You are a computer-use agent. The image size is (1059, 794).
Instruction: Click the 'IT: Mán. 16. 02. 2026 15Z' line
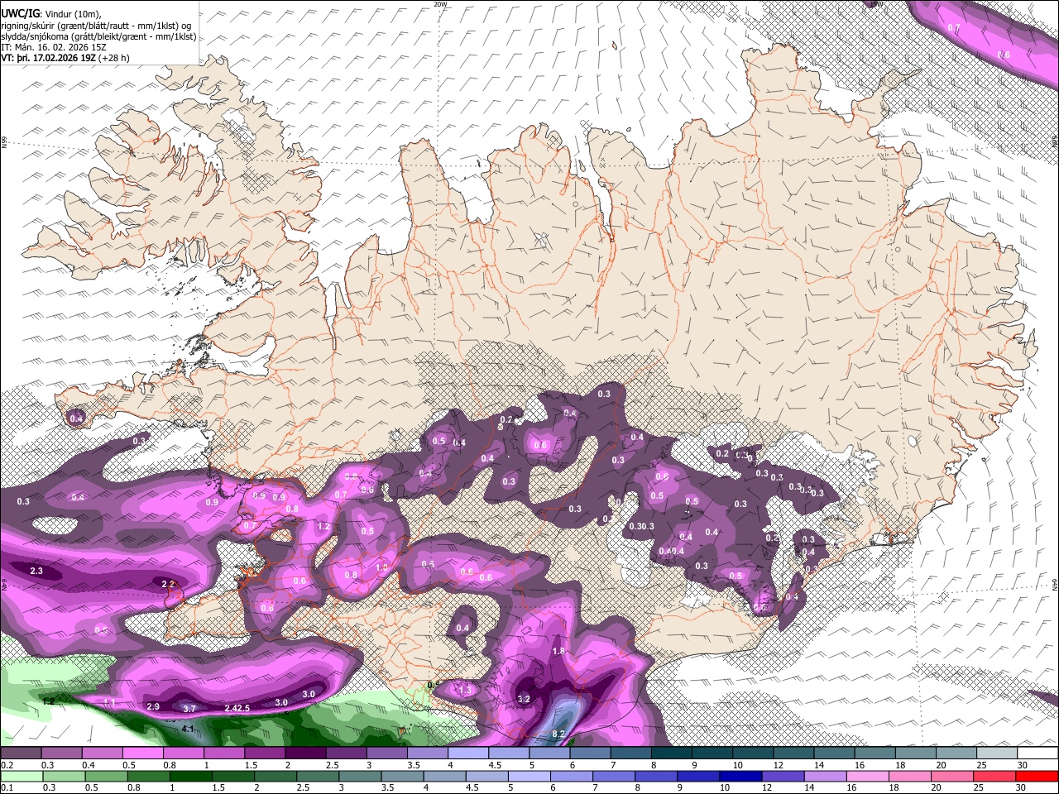tap(54, 47)
